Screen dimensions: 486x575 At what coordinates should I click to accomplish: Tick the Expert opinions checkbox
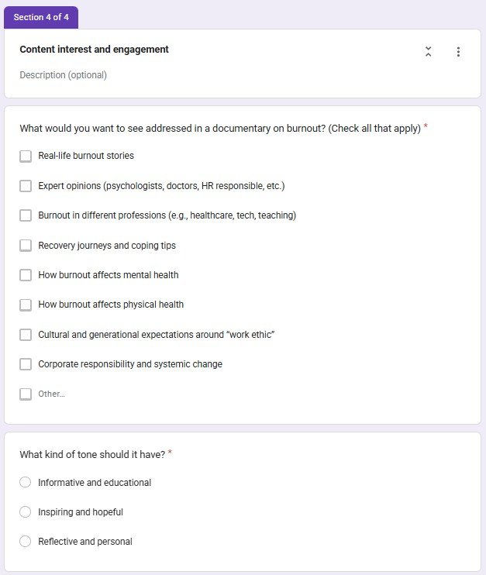tap(26, 186)
